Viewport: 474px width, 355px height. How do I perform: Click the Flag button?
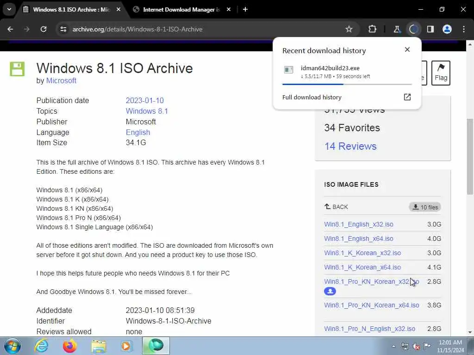click(x=441, y=73)
